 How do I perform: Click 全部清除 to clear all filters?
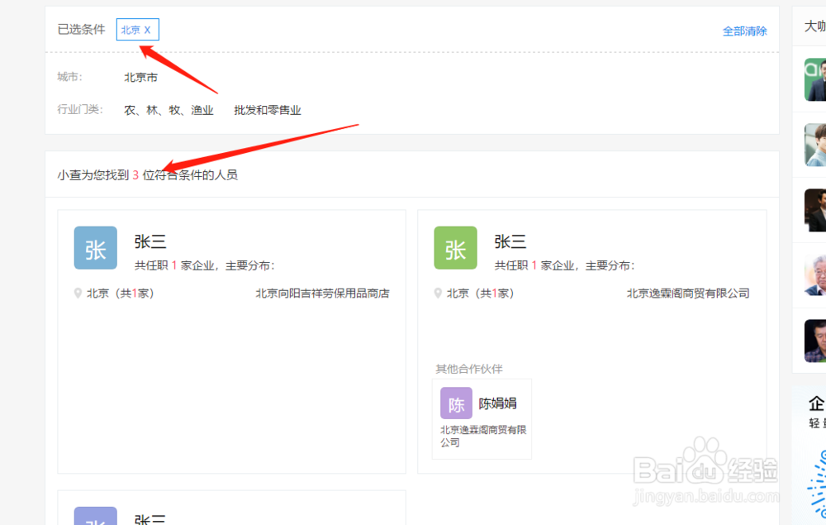745,30
